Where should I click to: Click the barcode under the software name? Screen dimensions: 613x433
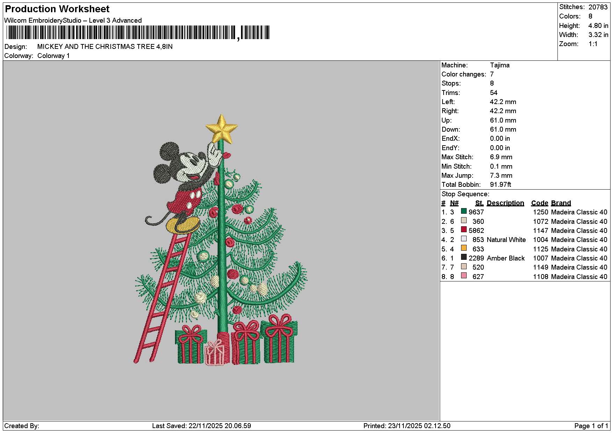click(138, 33)
